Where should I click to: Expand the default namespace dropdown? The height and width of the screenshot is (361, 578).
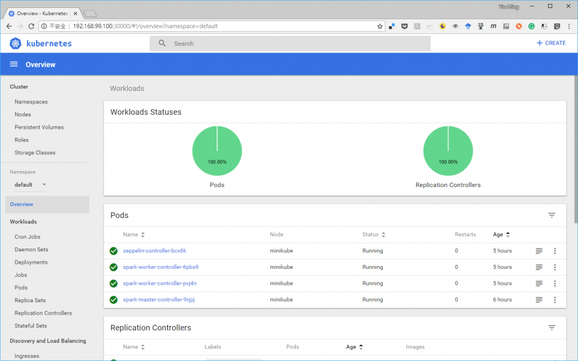coord(30,185)
